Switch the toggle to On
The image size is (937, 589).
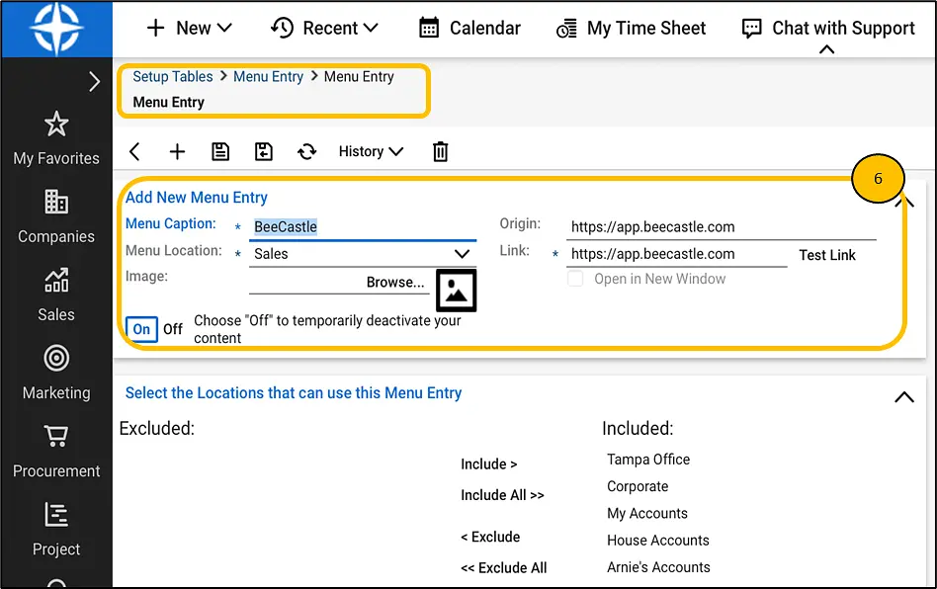click(x=141, y=329)
